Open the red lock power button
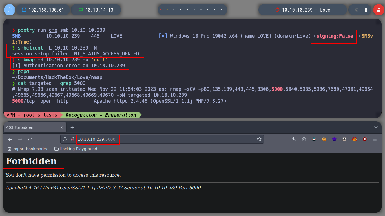The height and width of the screenshot is (216, 385). click(x=379, y=10)
